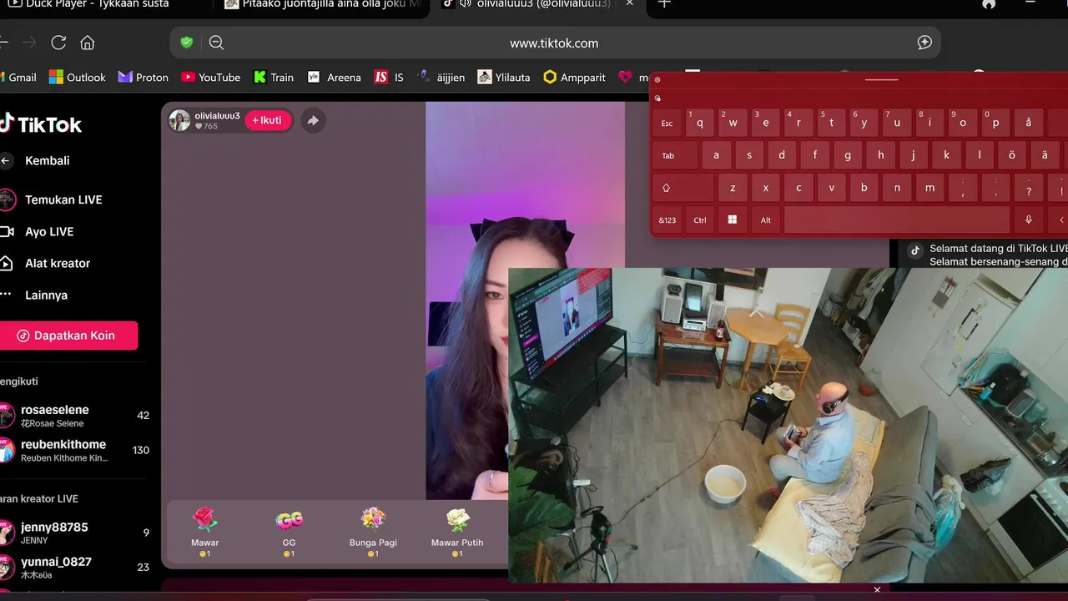The height and width of the screenshot is (601, 1068).
Task: Click olivialuuu3 profile avatar
Action: click(x=179, y=120)
